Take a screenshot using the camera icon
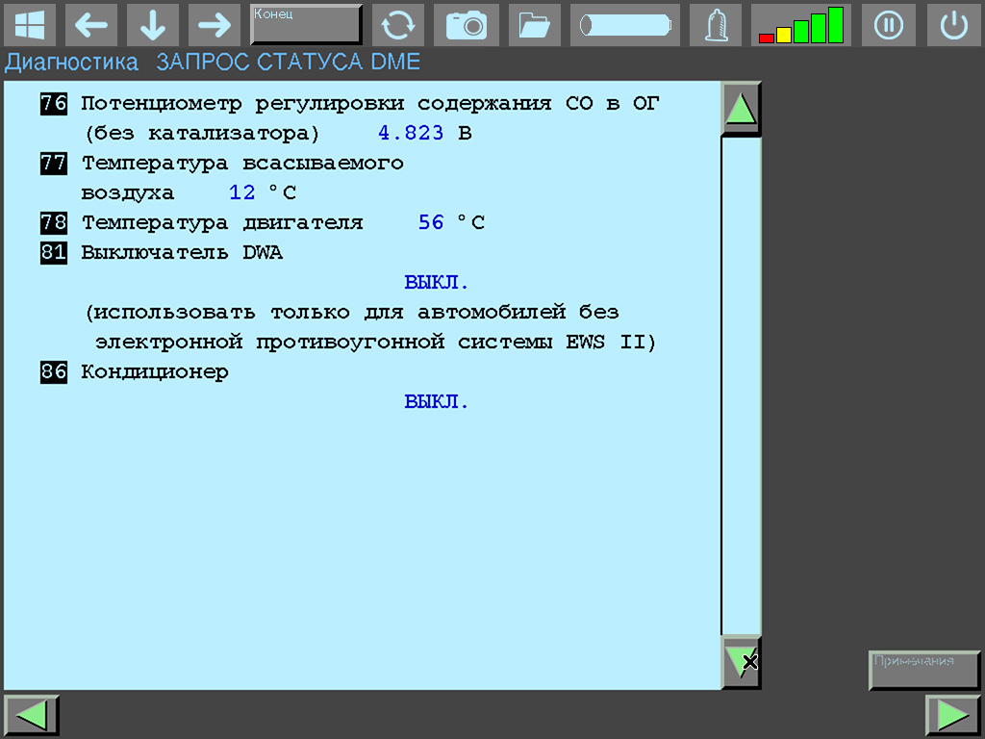This screenshot has height=739, width=985. click(x=467, y=24)
